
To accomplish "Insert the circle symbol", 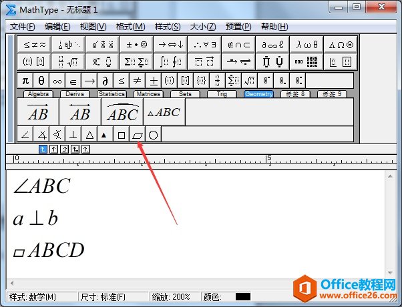I will [x=154, y=134].
